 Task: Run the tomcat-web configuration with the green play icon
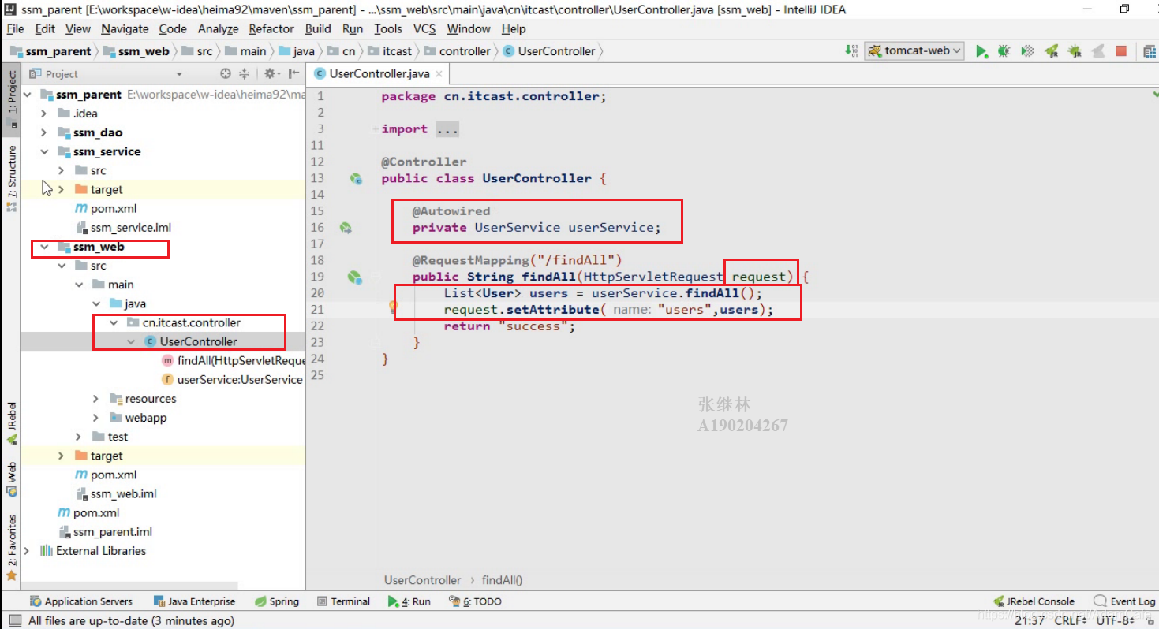tap(981, 51)
